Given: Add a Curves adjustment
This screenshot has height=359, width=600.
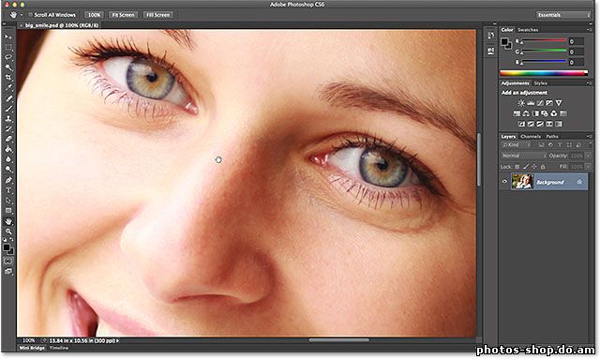Looking at the screenshot, I should click(x=540, y=103).
